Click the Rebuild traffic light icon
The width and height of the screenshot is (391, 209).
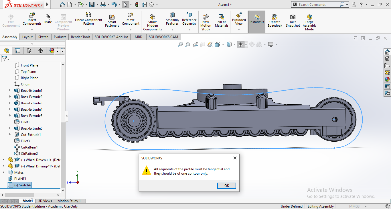click(x=137, y=5)
